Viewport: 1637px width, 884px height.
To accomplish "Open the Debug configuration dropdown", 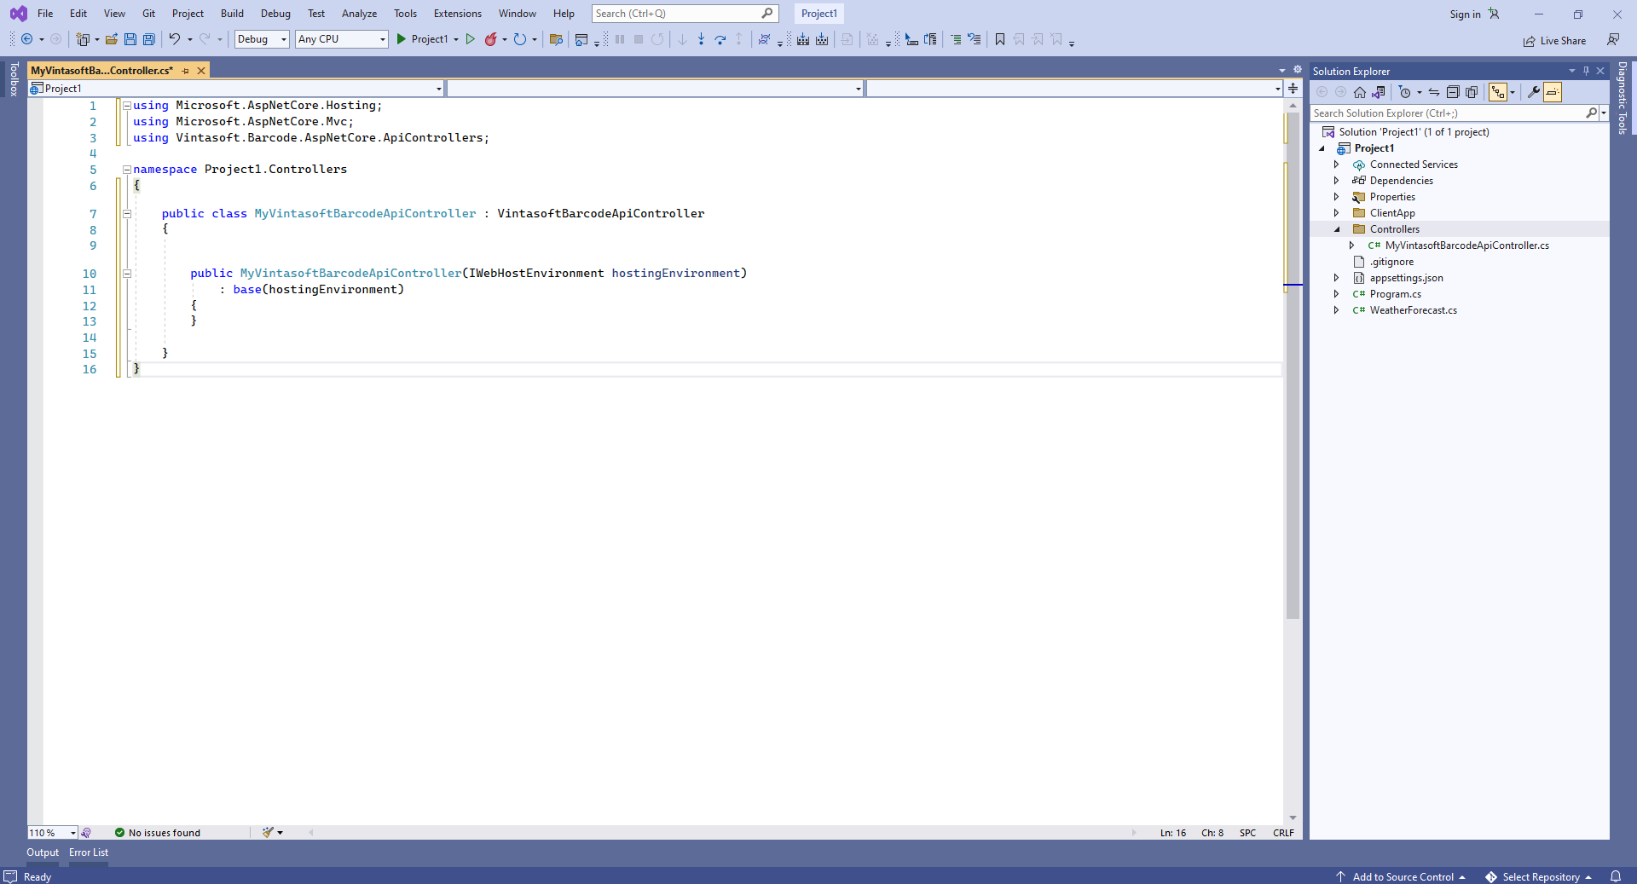I will coord(262,39).
